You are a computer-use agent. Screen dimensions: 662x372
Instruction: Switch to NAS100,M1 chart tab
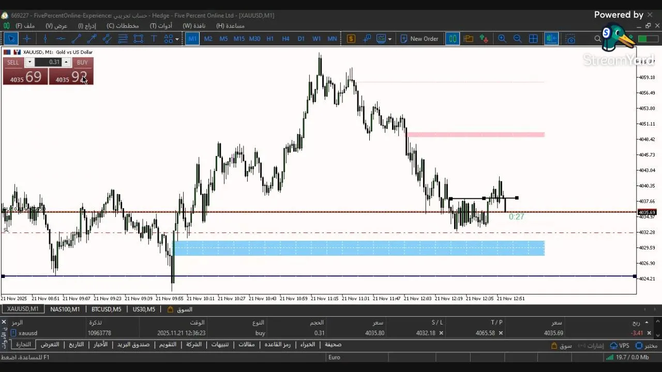65,309
